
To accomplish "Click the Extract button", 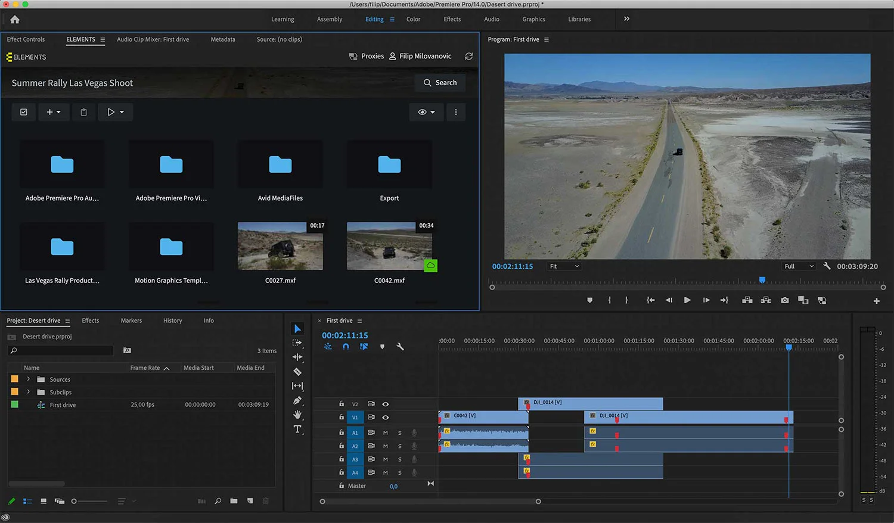I will 766,300.
